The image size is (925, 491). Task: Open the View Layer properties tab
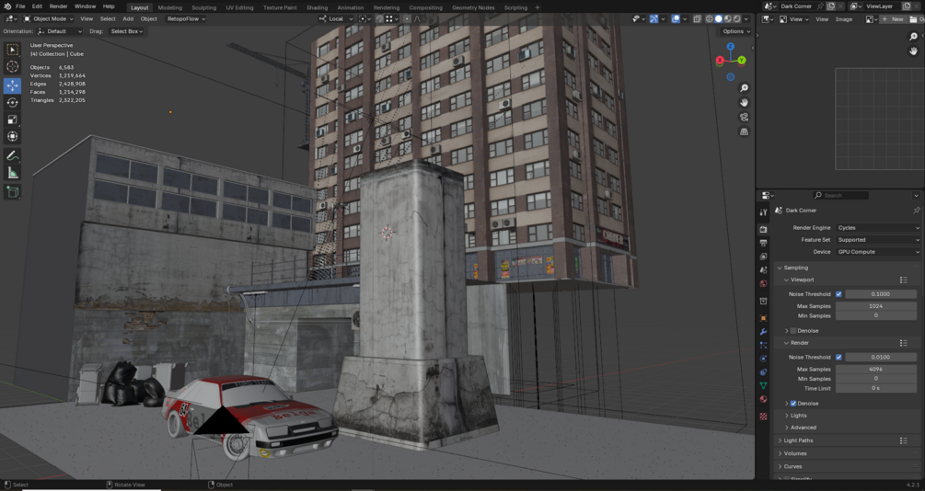(763, 257)
